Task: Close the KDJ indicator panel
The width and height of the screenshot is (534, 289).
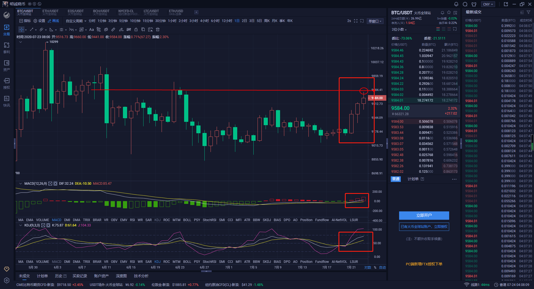Action: (48, 225)
